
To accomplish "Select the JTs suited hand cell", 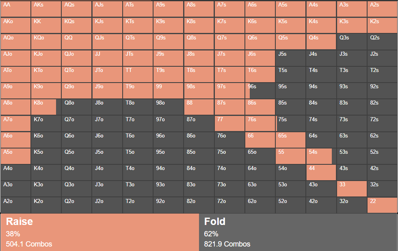I will pos(138,58).
